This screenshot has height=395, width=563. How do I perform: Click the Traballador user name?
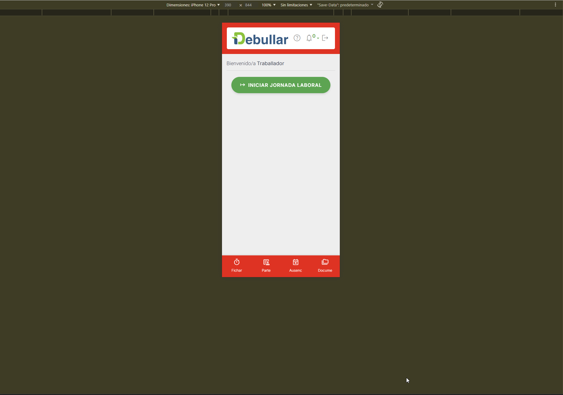[x=270, y=63]
